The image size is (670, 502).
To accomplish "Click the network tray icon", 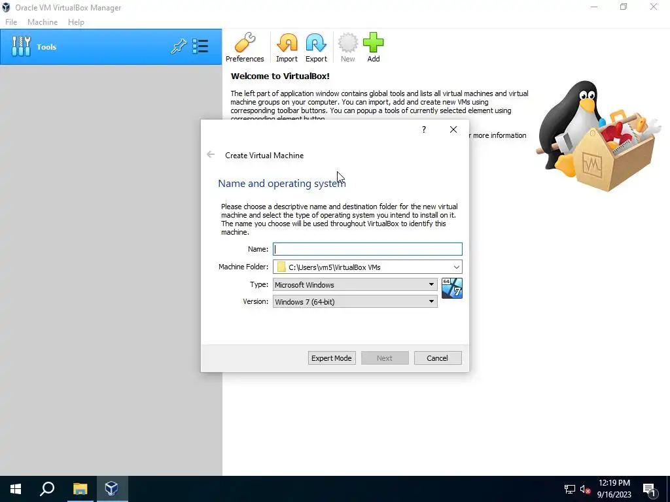I will click(570, 489).
